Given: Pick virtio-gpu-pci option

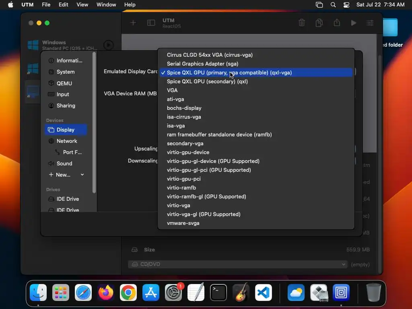Looking at the screenshot, I should tap(256, 179).
